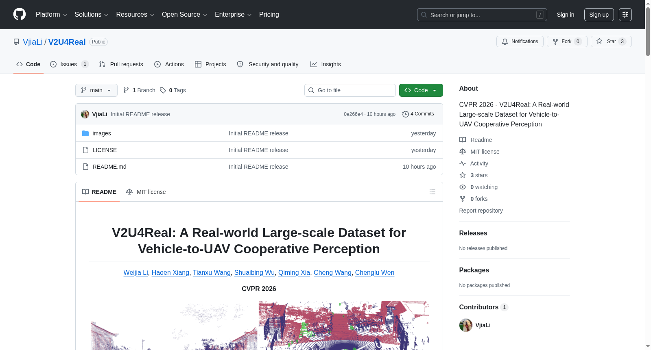Screen dimensions: 651x350
Task: Open the images folder row
Action: point(259,133)
